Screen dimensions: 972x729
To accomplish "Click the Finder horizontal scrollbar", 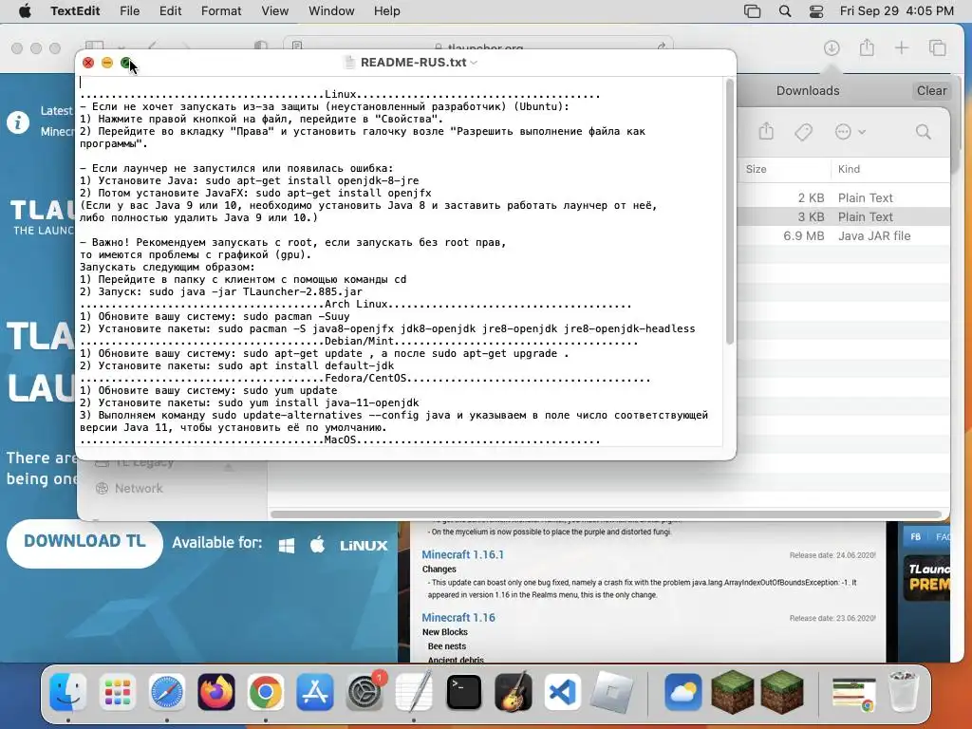I will (x=606, y=514).
